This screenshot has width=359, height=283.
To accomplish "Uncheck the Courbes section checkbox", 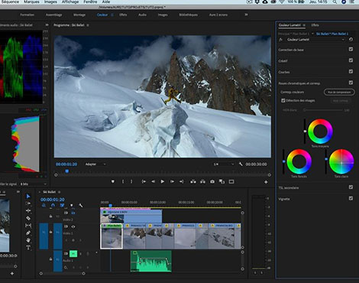I will [351, 71].
